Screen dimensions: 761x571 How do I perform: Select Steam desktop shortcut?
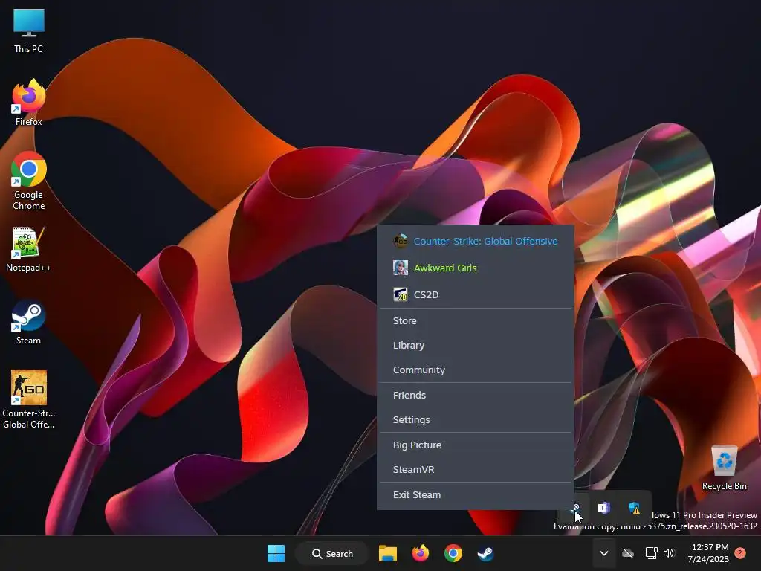click(29, 323)
